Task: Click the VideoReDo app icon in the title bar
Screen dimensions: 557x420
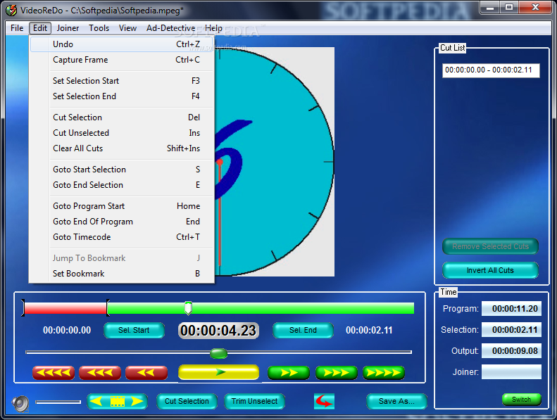Action: [x=11, y=10]
